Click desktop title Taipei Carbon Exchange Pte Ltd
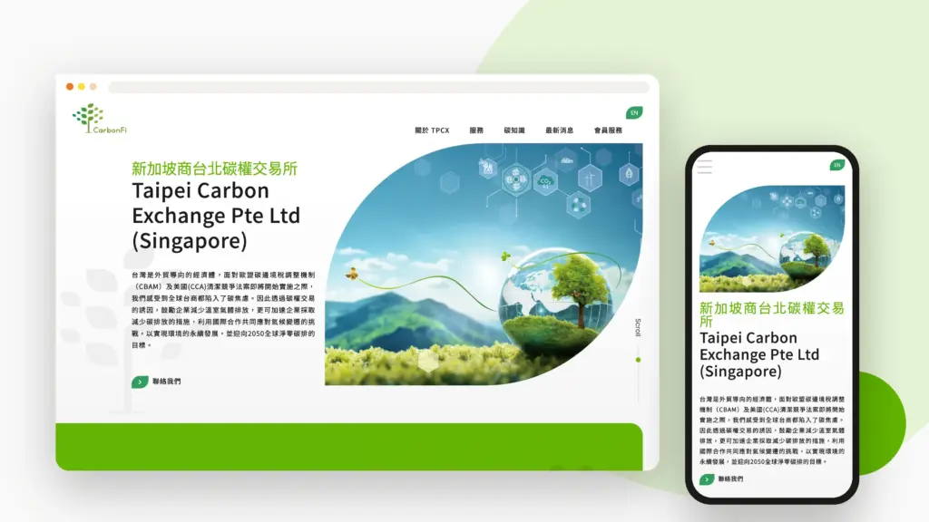Image resolution: width=929 pixels, height=522 pixels. click(x=216, y=216)
